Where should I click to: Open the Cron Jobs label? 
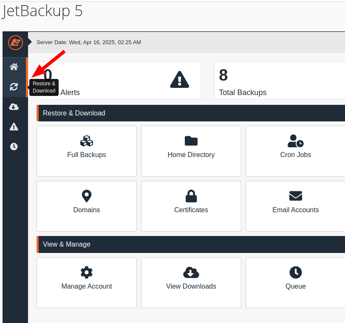tap(295, 154)
